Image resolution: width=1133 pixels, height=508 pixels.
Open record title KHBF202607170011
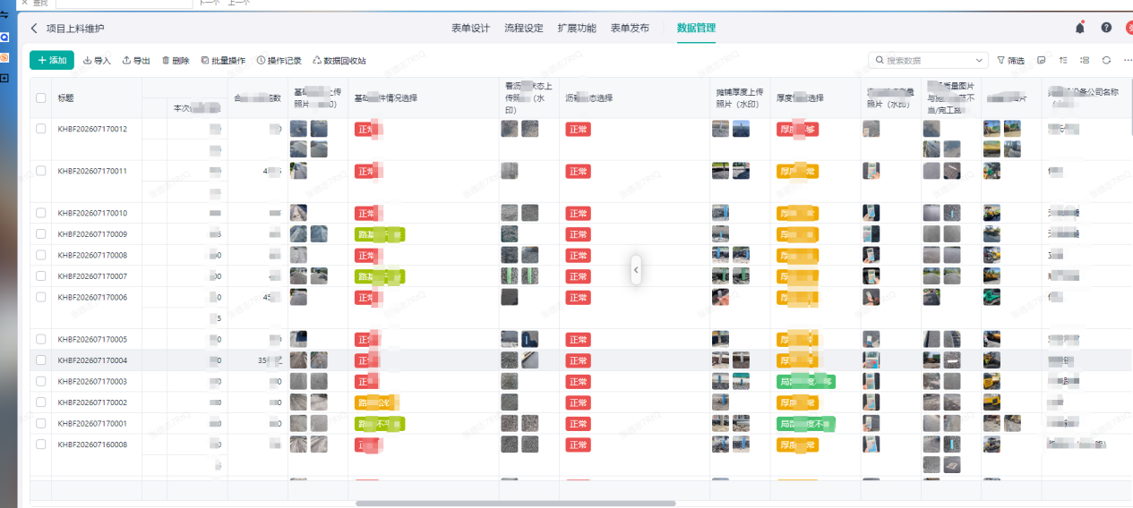click(x=92, y=171)
